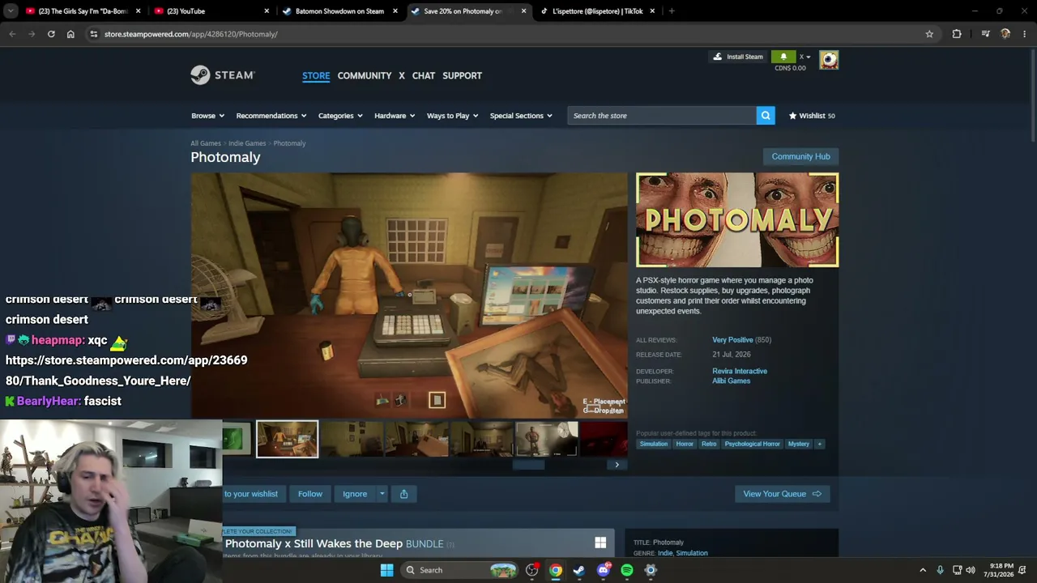1037x583 pixels.
Task: Expand the Browse dropdown menu
Action: [x=207, y=116]
